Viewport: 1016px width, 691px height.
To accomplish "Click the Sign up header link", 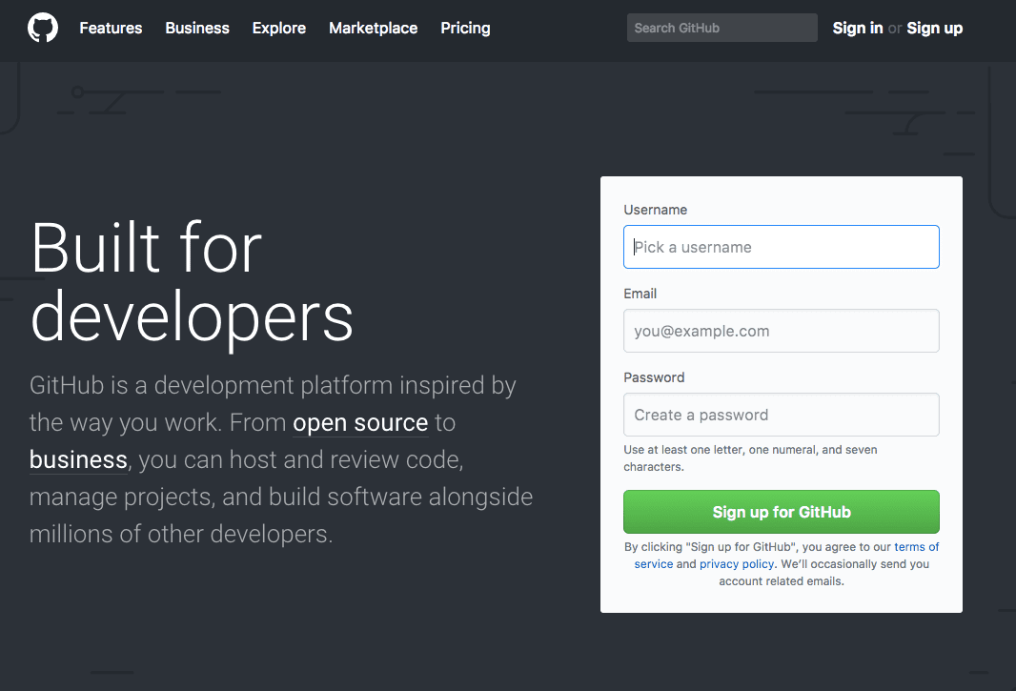I will [x=934, y=28].
